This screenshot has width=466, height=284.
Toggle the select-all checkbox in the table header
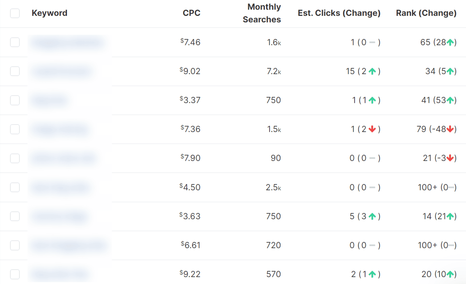click(15, 13)
